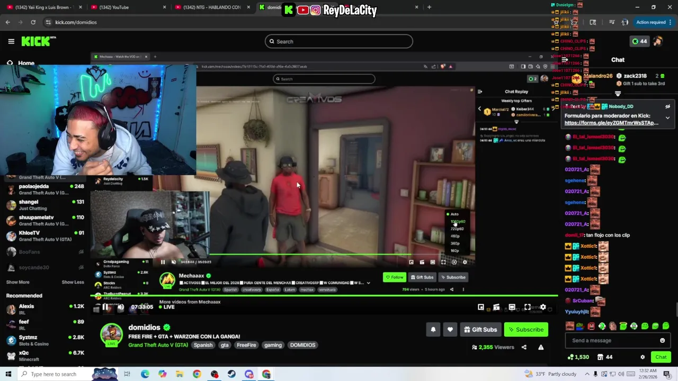The height and width of the screenshot is (381, 678).
Task: Toggle mute on the main player
Action: pyautogui.click(x=121, y=307)
